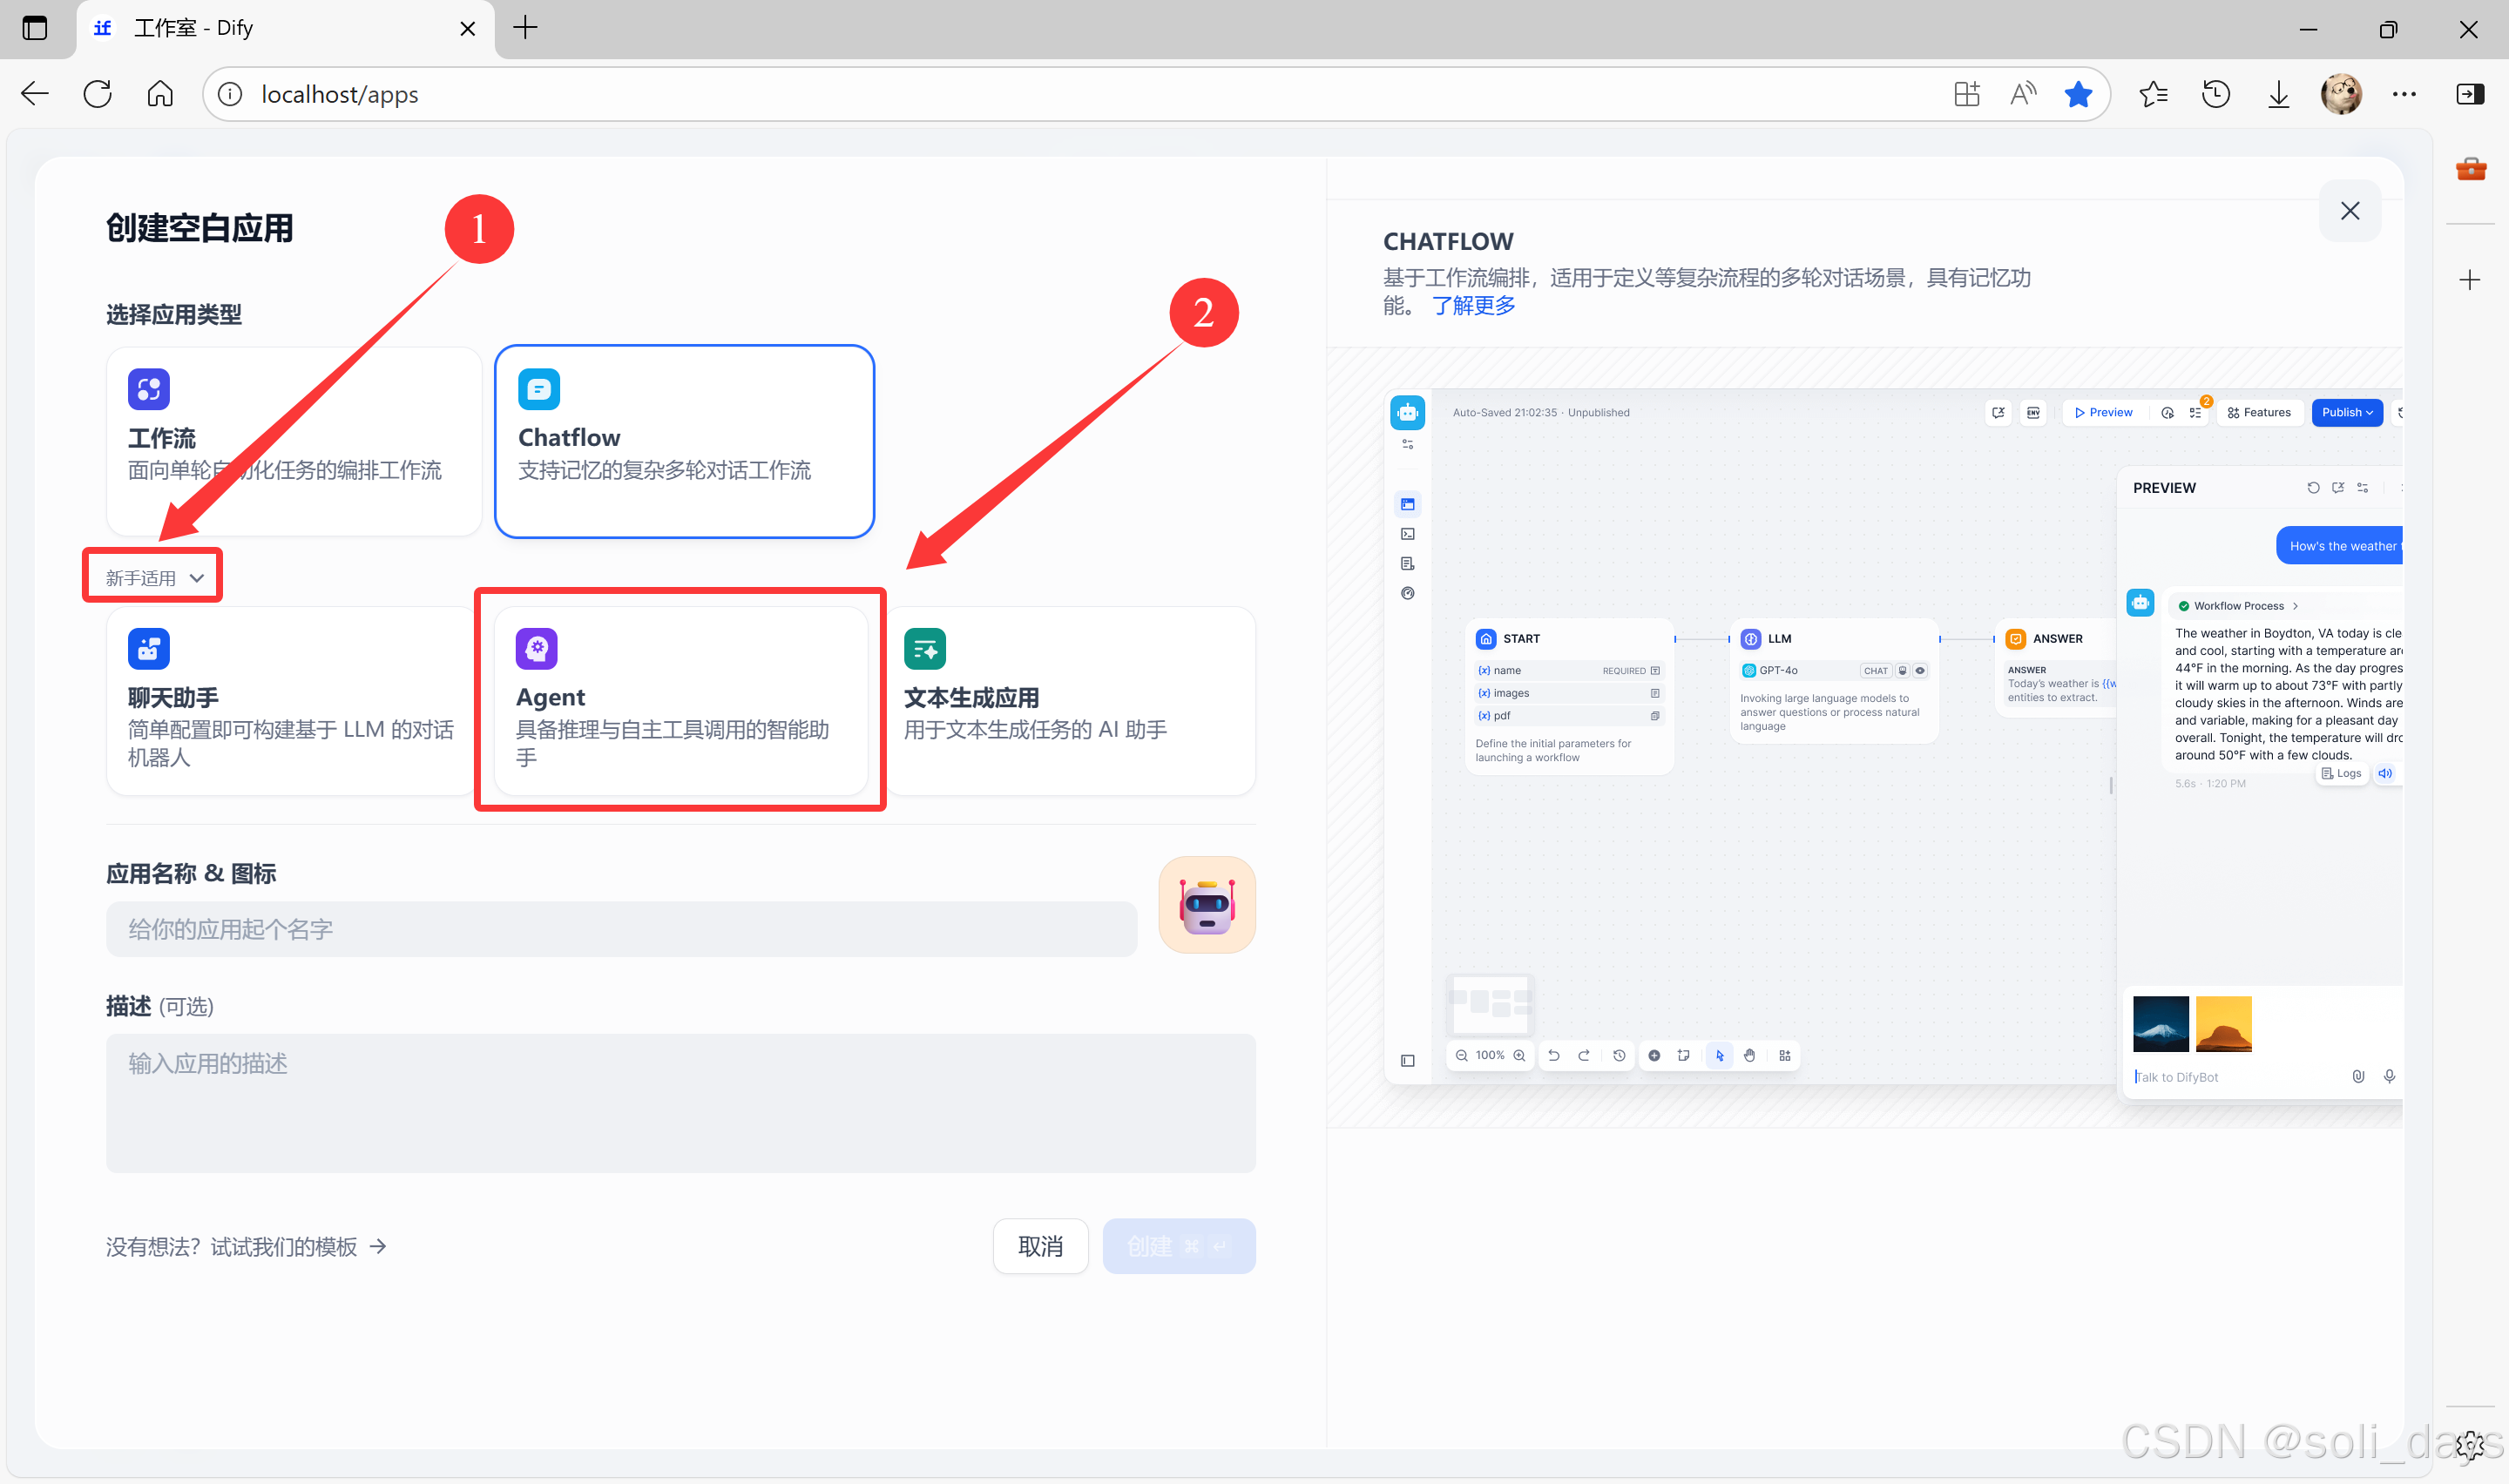Select the 工作流 app type card
The width and height of the screenshot is (2509, 1484).
(x=294, y=441)
